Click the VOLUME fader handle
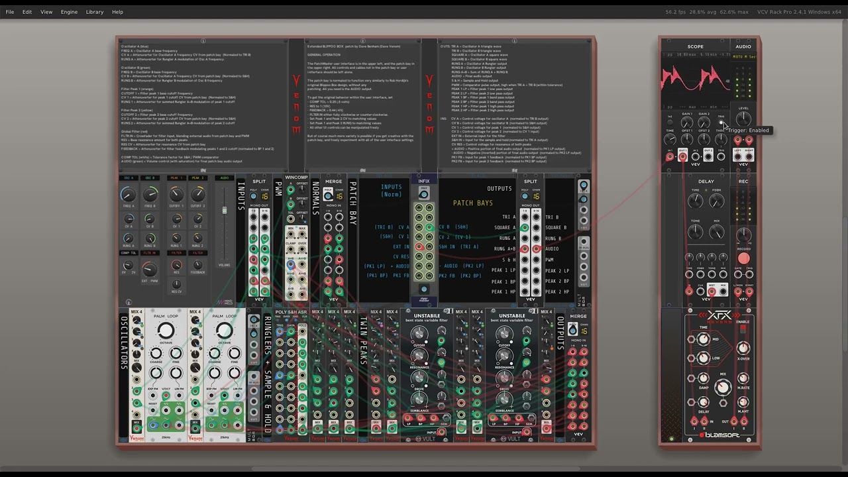This screenshot has height=477, width=848. (x=225, y=211)
